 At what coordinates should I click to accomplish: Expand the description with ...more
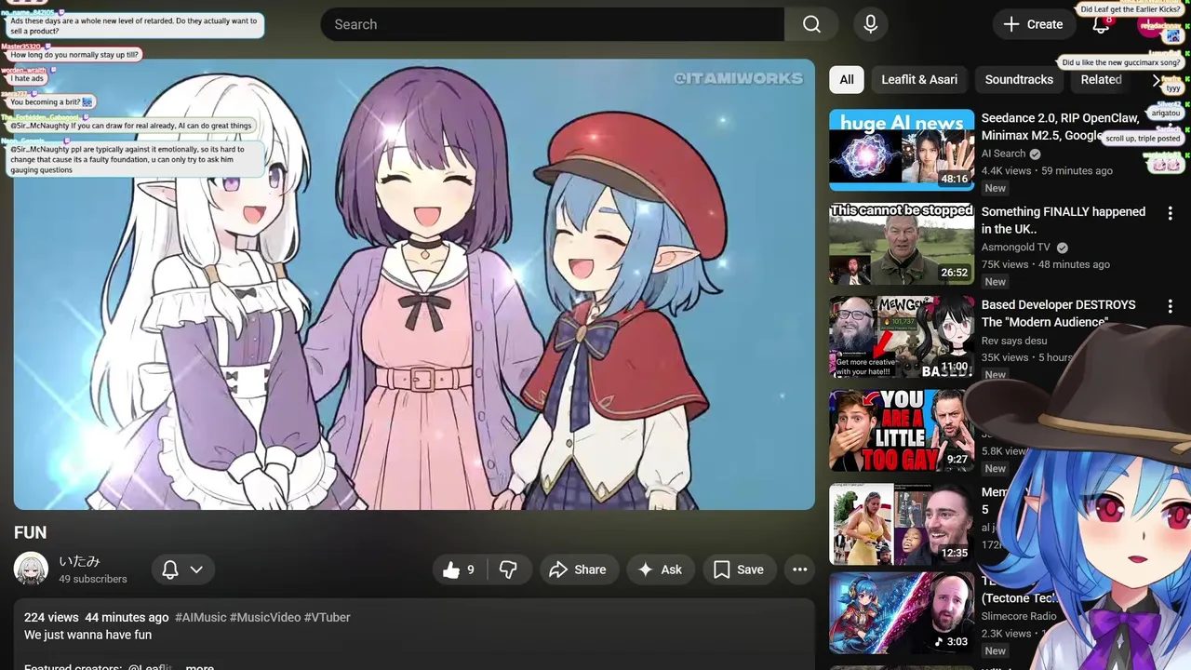tap(199, 667)
